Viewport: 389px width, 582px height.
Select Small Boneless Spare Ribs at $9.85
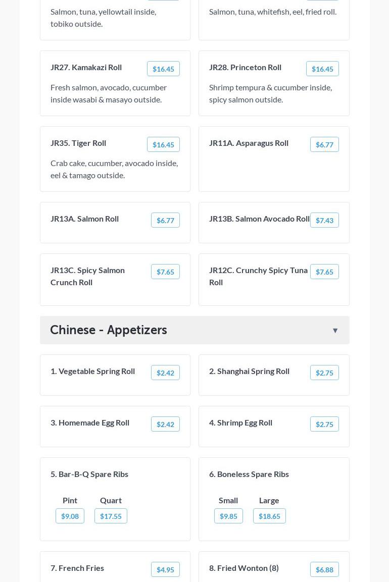click(x=228, y=516)
